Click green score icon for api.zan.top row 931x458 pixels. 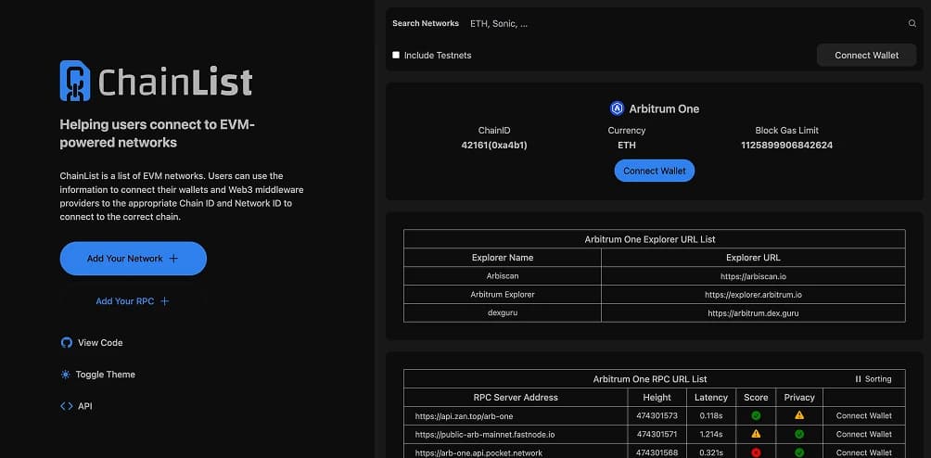point(756,416)
